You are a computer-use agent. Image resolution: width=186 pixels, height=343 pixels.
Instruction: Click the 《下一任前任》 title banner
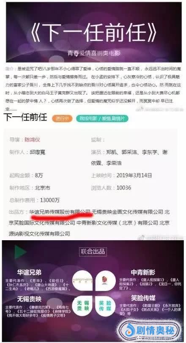click(x=93, y=33)
